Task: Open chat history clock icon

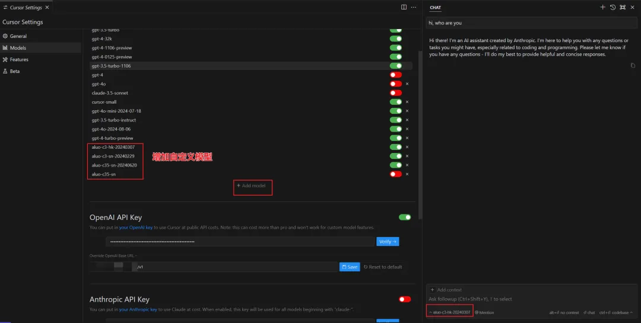Action: click(613, 7)
